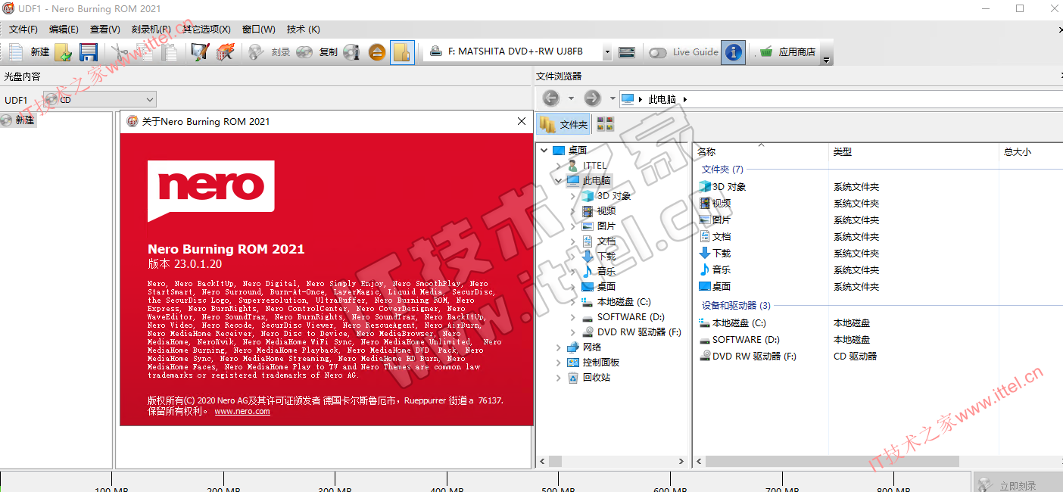Screen dimensions: 1063x492
Task: Click the scissors Cut icon
Action: coord(120,52)
